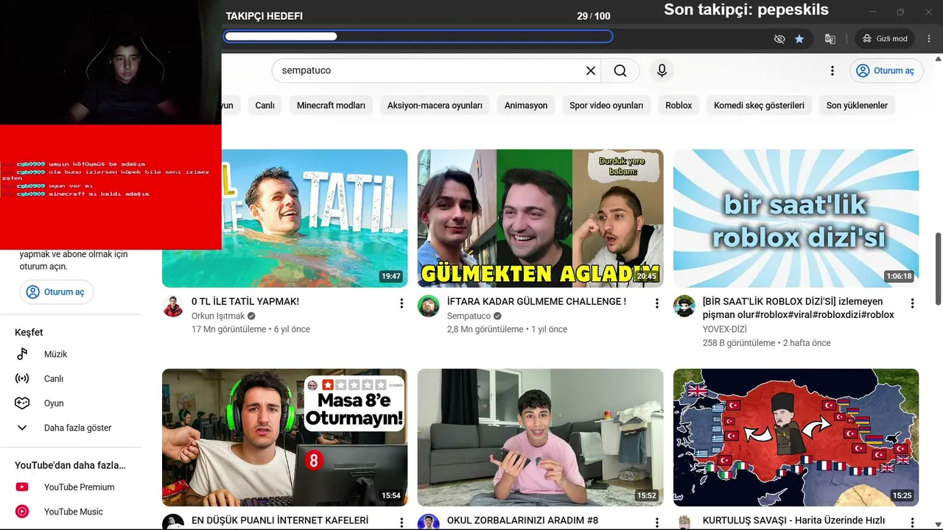Select the Son yüklenenler chip
943x530 pixels.
pos(857,105)
